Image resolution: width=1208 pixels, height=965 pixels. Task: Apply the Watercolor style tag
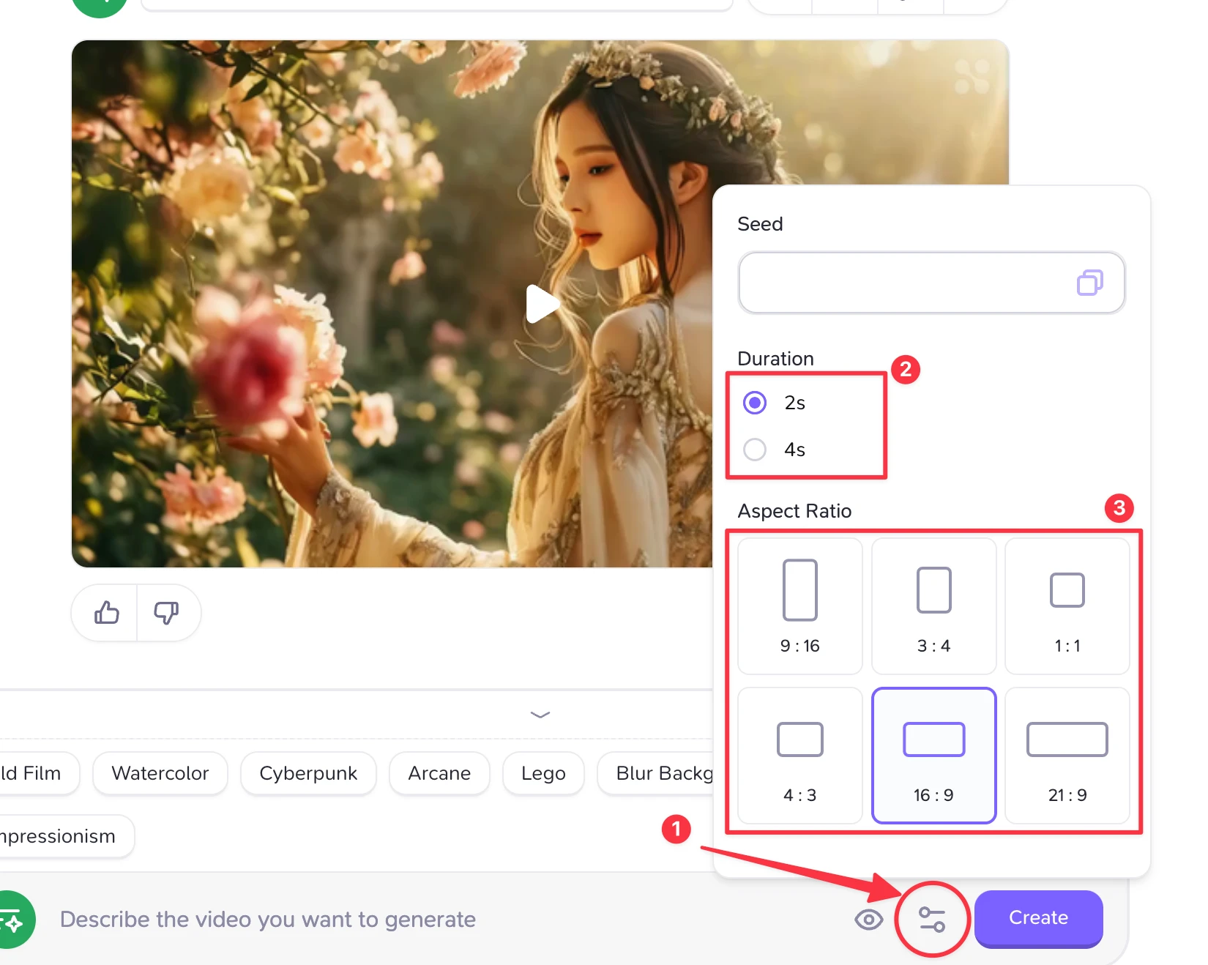click(x=160, y=773)
